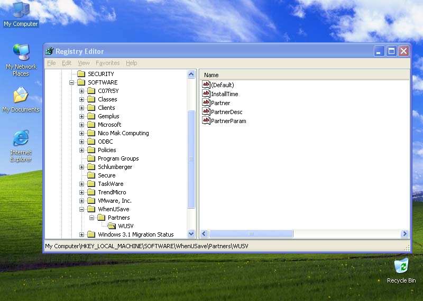Expand the Microsoft key

[x=81, y=125]
